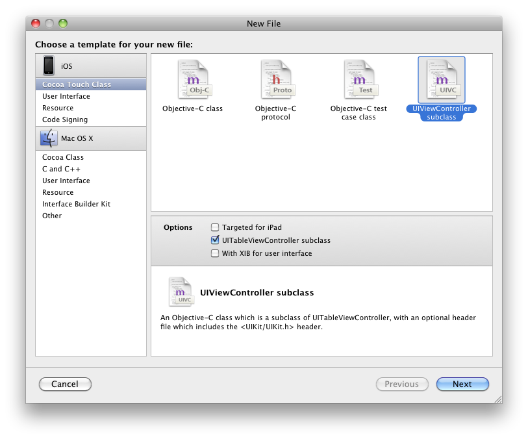Select Cocoa Class under Mac OS X
This screenshot has width=528, height=439.
91,157
